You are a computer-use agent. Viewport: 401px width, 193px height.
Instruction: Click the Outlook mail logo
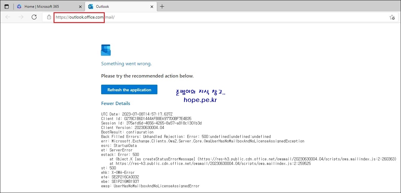click(x=106, y=50)
